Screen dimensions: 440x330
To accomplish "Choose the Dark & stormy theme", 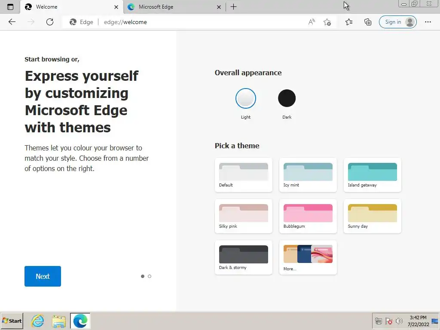I will point(244,257).
